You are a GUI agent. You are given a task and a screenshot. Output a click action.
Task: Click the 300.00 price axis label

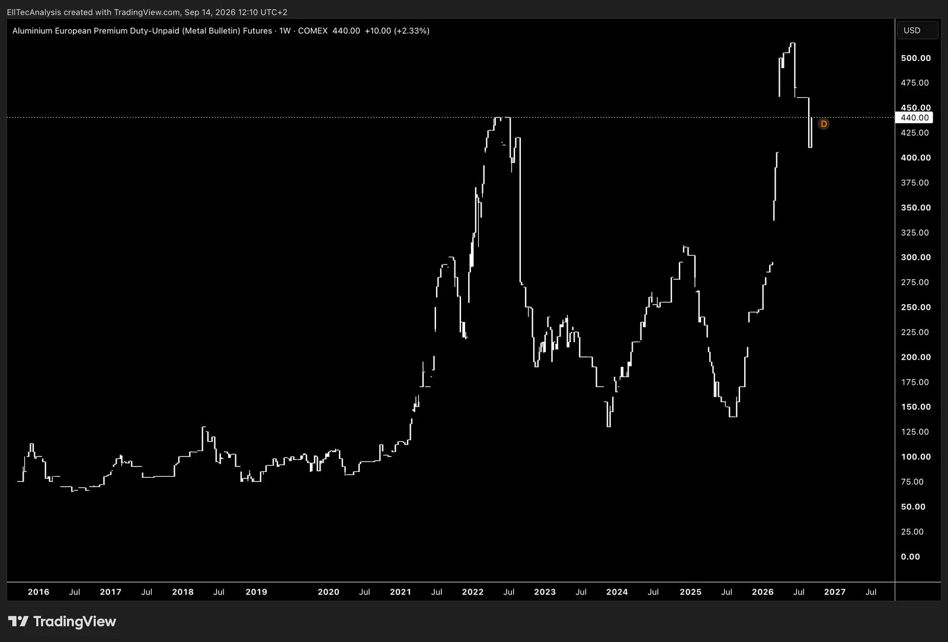pos(915,257)
